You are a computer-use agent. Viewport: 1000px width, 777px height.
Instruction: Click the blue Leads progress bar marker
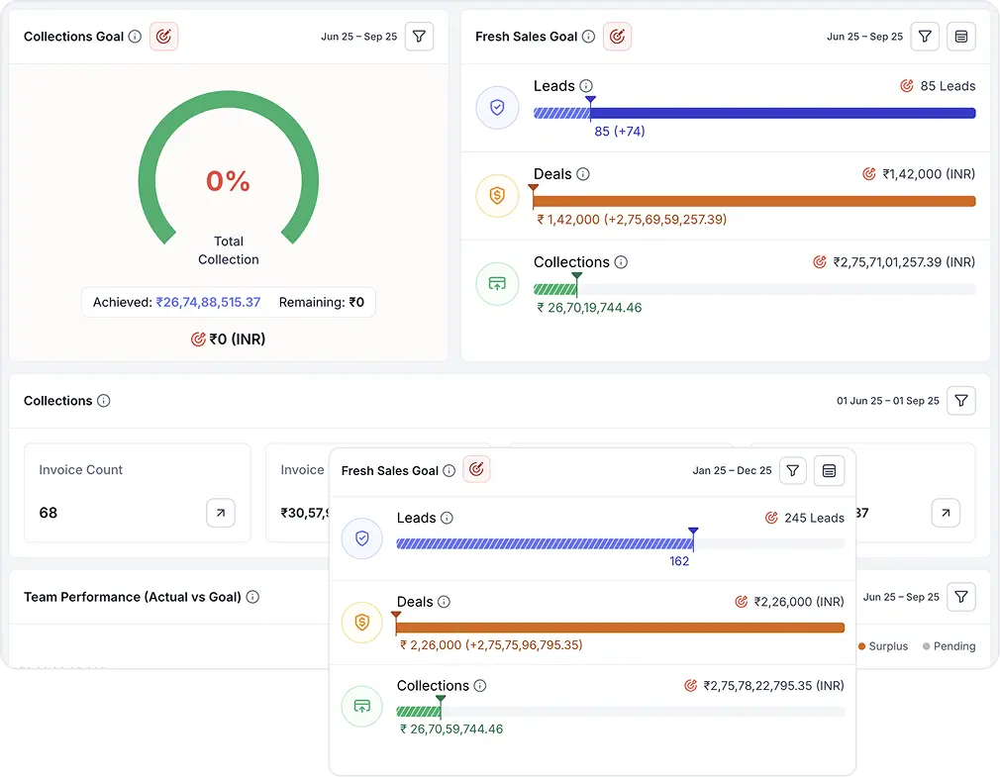point(589,101)
